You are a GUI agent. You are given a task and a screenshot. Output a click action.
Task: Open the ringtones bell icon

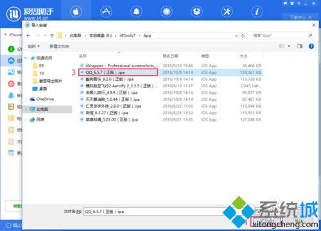pos(136,12)
